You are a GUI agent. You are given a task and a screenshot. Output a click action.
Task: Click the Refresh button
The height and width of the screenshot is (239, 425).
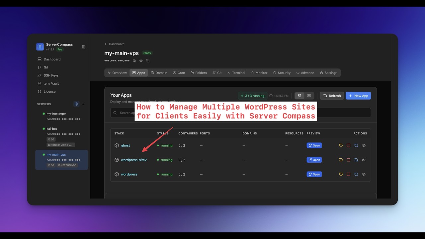coord(332,96)
